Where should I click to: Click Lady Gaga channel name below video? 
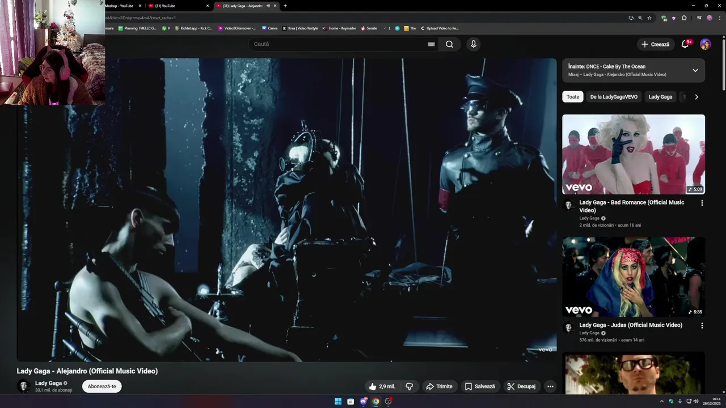point(48,383)
